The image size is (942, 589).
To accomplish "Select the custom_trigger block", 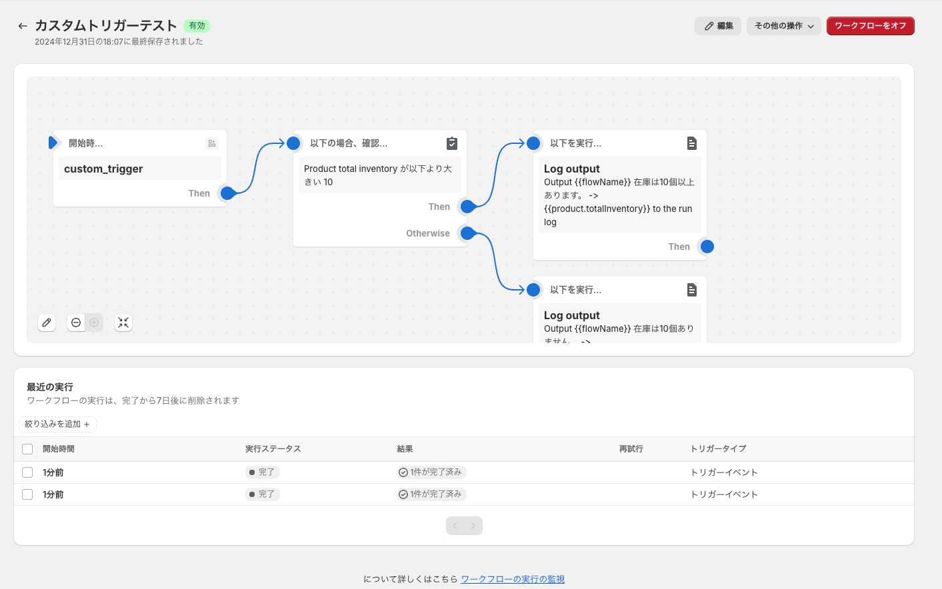I will [x=140, y=169].
